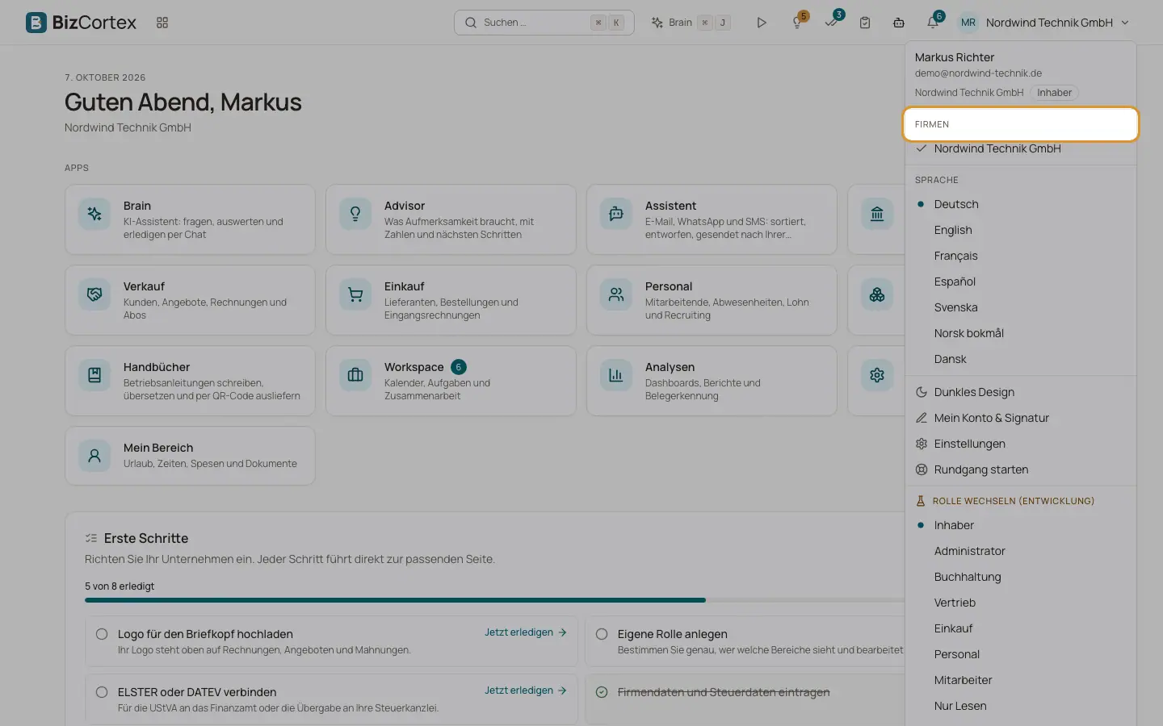The width and height of the screenshot is (1163, 726).
Task: Click the Brain shortcut button in the top bar
Action: coord(691,23)
